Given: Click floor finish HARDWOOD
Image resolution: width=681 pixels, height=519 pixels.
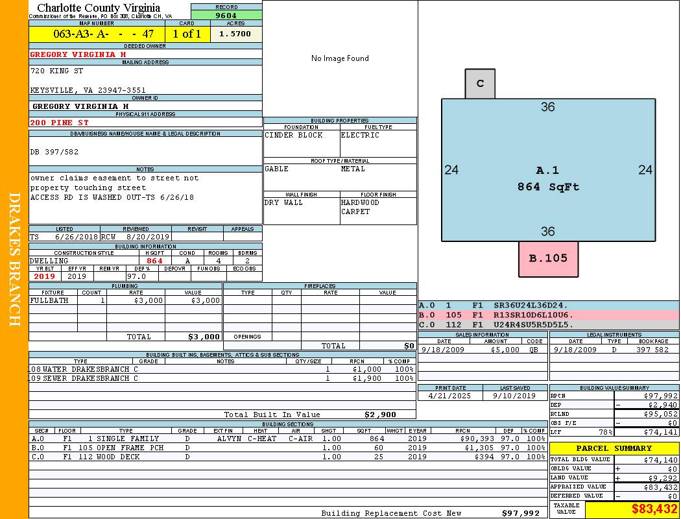Looking at the screenshot, I should [360, 202].
